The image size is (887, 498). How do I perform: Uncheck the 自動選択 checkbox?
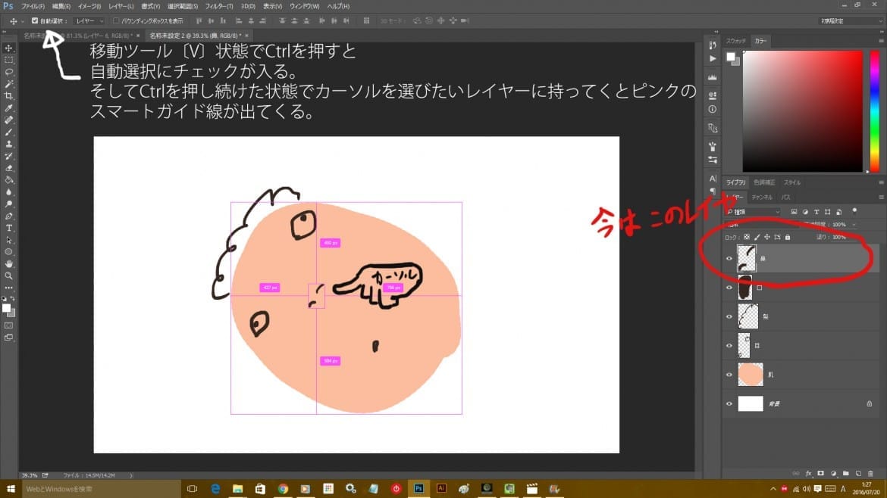pyautogui.click(x=35, y=20)
